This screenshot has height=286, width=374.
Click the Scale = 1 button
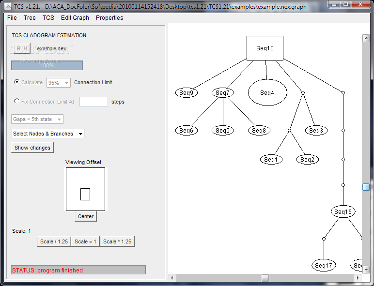tap(85, 241)
